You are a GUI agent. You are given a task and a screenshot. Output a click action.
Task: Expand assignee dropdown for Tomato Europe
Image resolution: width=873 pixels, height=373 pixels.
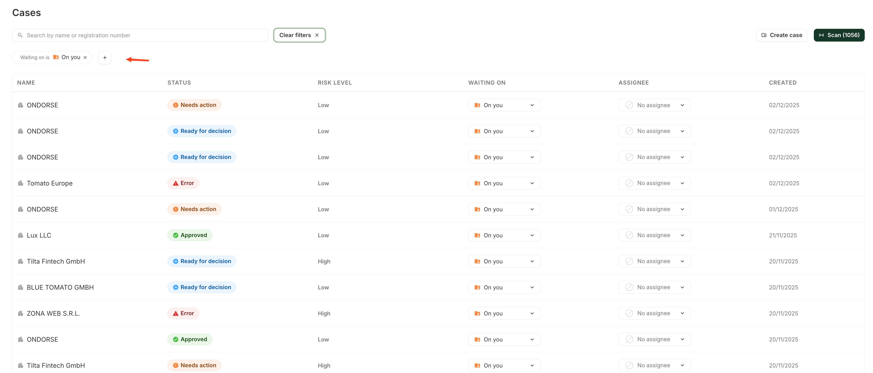point(654,183)
